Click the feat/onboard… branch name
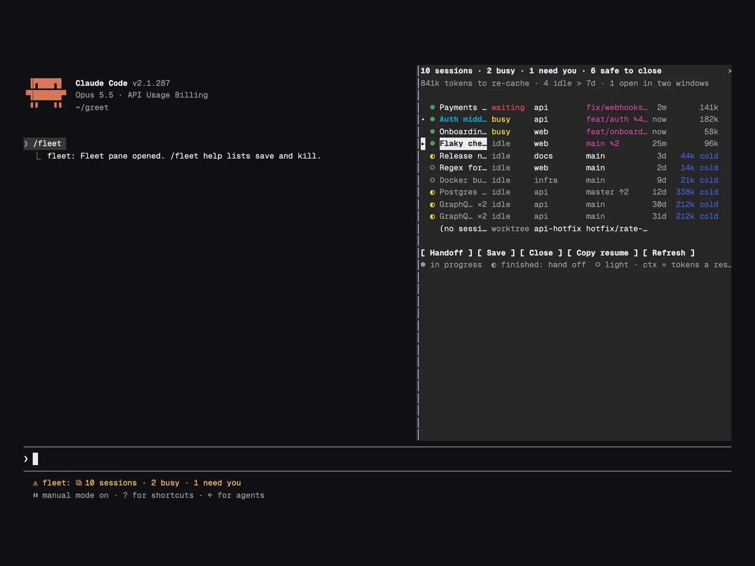Image resolution: width=755 pixels, height=566 pixels. tap(617, 132)
